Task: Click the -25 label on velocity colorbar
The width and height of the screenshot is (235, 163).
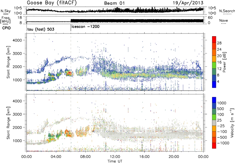Action: click(221, 126)
